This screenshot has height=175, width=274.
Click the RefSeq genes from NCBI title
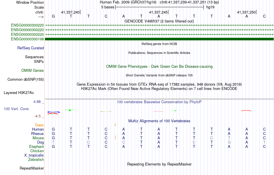pyautogui.click(x=159, y=44)
